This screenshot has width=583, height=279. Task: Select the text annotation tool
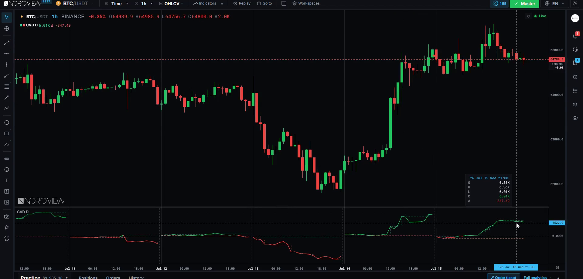[7, 180]
